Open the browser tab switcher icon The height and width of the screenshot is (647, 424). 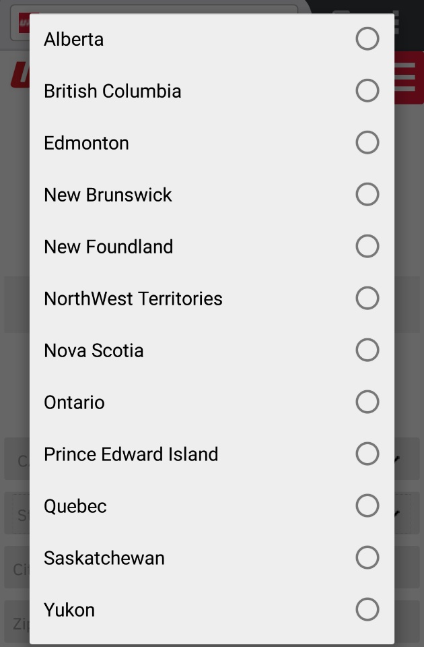[x=342, y=20]
